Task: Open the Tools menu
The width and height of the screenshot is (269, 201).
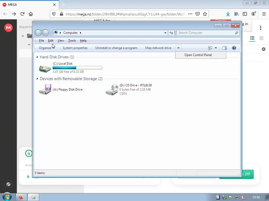Action: [72, 41]
